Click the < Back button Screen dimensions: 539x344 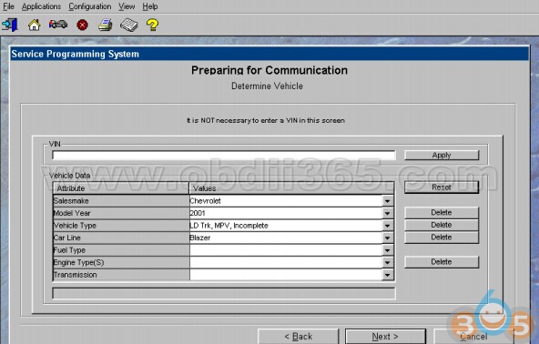(299, 337)
